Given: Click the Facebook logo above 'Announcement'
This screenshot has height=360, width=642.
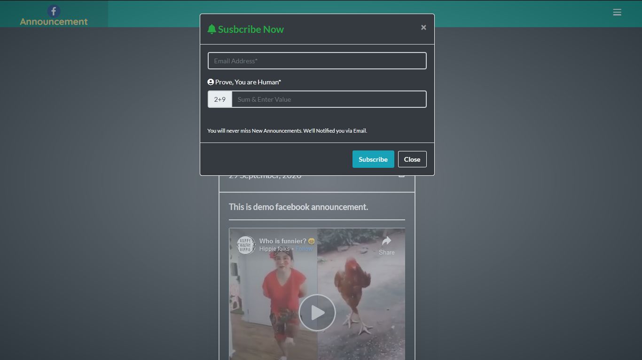Looking at the screenshot, I should tap(54, 11).
